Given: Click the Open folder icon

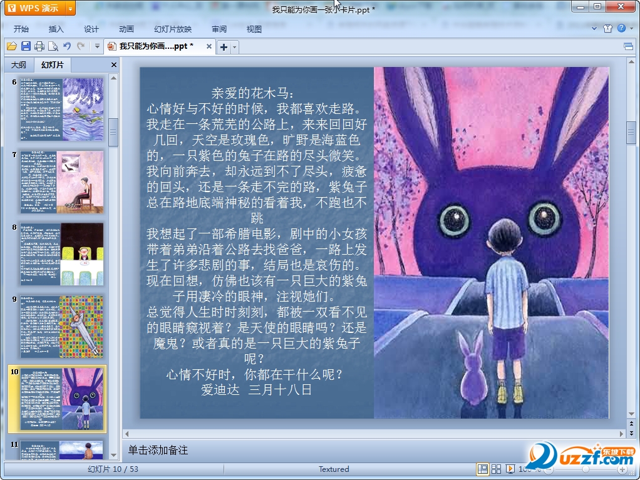Looking at the screenshot, I should 12,46.
